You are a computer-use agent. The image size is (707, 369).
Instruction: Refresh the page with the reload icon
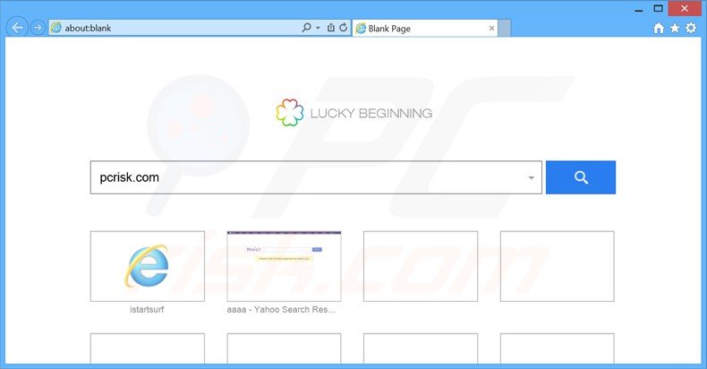343,28
